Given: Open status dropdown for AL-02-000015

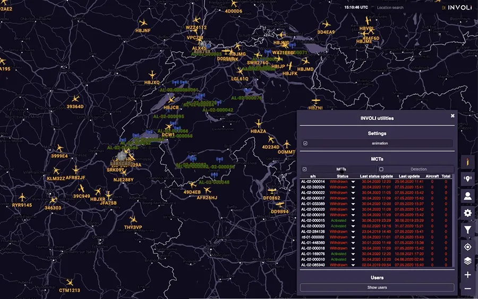Looking at the screenshot, I should (353, 221).
